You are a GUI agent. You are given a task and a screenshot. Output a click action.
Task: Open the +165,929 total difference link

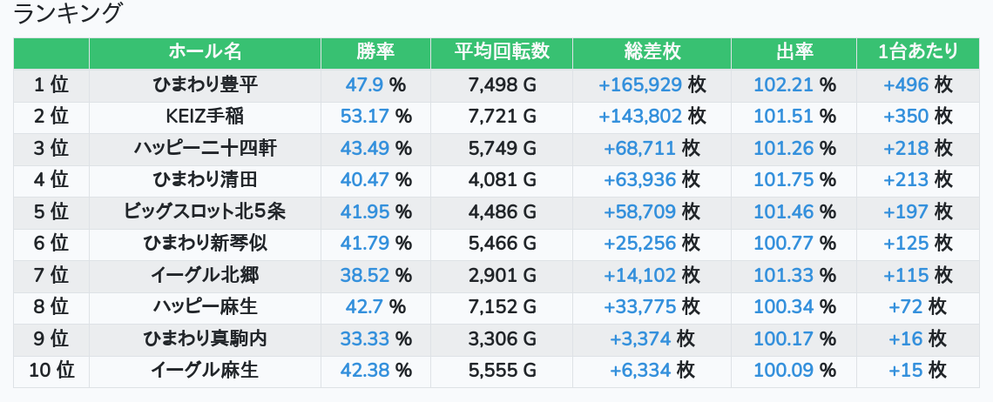[x=640, y=85]
